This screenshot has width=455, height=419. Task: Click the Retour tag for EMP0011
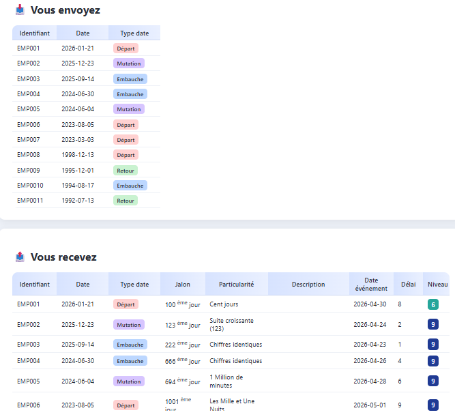pos(126,201)
